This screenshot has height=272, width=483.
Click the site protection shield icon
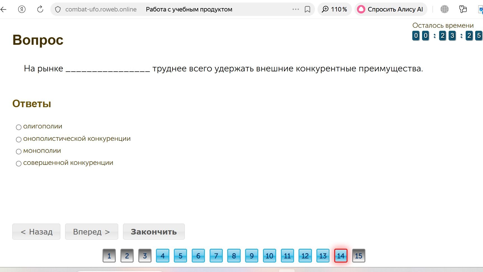point(58,10)
